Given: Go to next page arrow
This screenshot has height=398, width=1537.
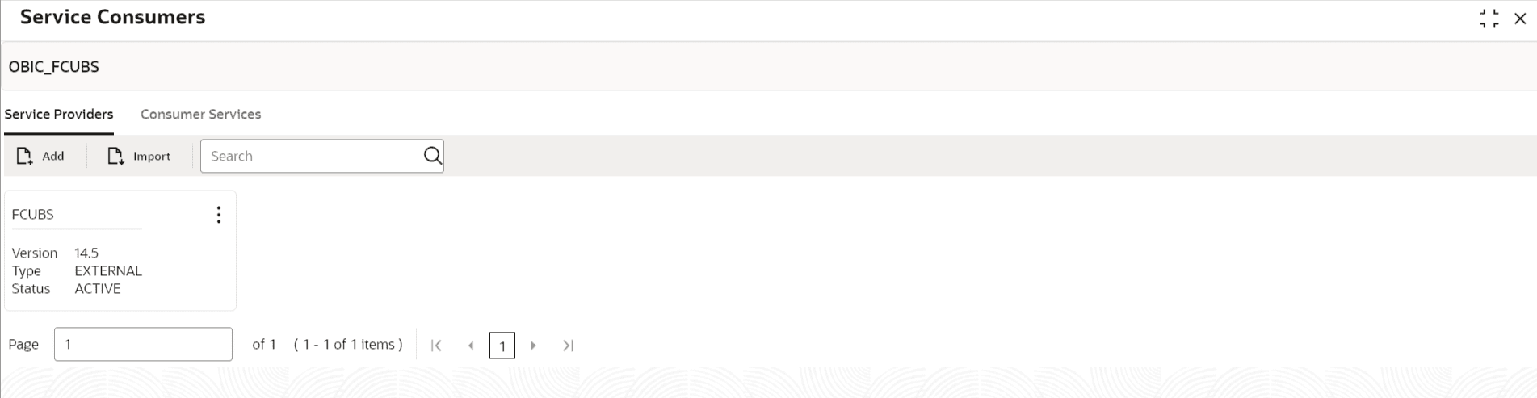Looking at the screenshot, I should click(x=533, y=346).
